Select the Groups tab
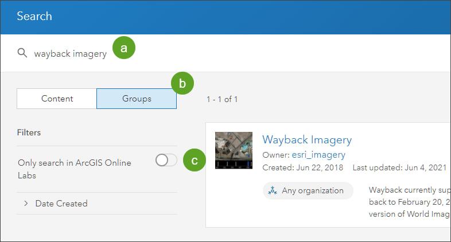This screenshot has width=451, height=242. 137,99
